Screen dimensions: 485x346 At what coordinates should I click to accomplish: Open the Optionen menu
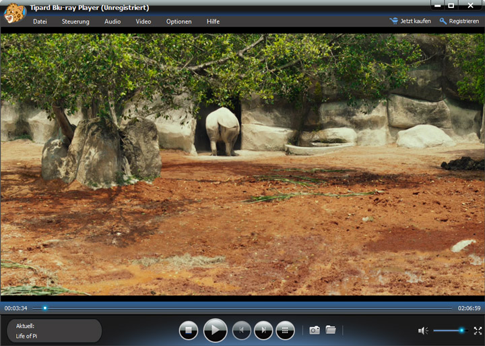tap(179, 22)
